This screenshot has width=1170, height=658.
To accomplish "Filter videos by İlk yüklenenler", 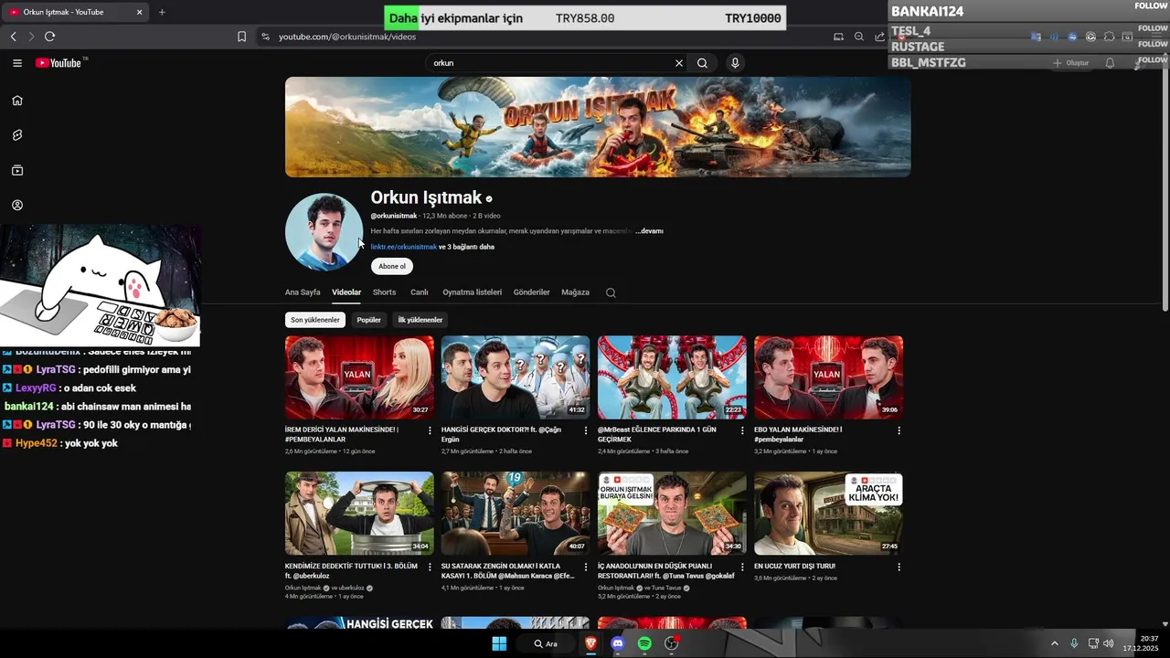I will [x=420, y=320].
